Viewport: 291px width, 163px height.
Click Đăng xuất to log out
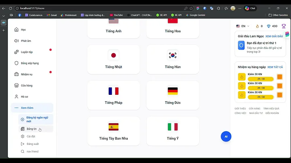click(x=36, y=144)
